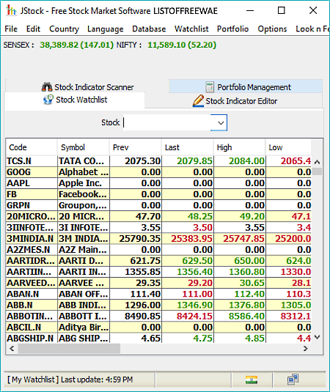Click the globe Stock Watchlist icon

[x=48, y=100]
